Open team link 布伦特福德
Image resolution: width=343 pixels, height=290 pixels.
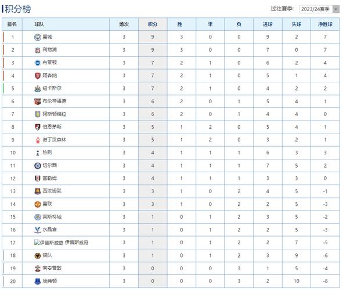click(x=54, y=101)
